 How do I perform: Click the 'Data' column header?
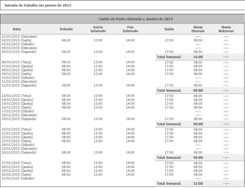(x=17, y=29)
